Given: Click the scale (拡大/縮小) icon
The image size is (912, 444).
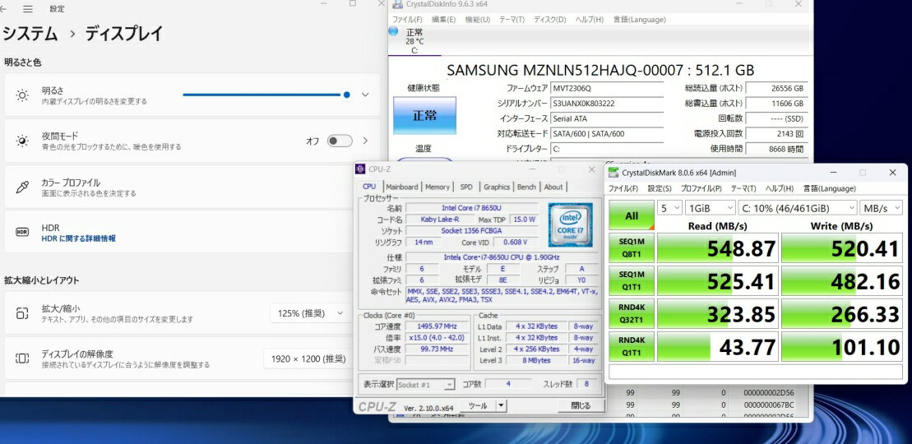Looking at the screenshot, I should (x=22, y=313).
